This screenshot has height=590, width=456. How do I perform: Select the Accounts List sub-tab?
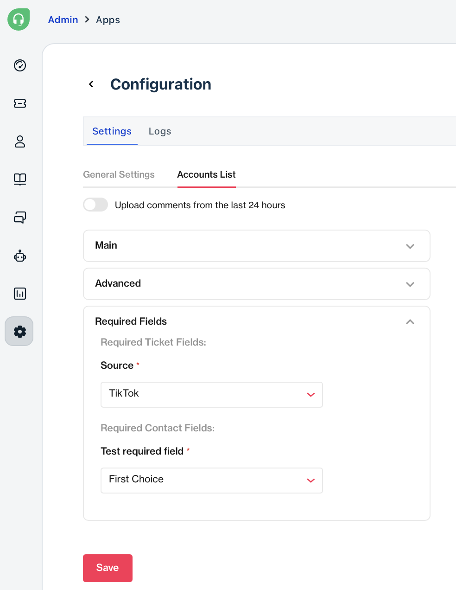pyautogui.click(x=207, y=174)
